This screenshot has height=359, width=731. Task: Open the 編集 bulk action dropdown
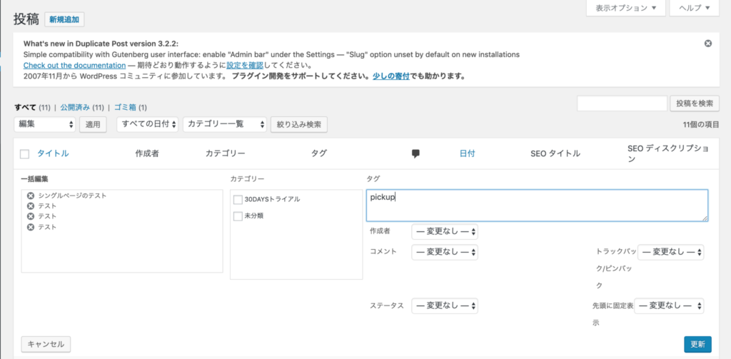pyautogui.click(x=45, y=124)
